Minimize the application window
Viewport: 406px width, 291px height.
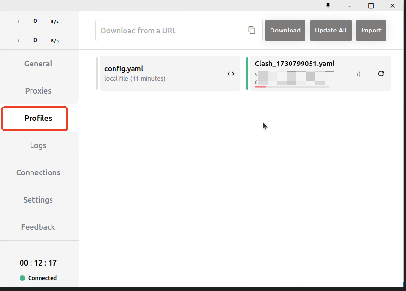coord(349,6)
